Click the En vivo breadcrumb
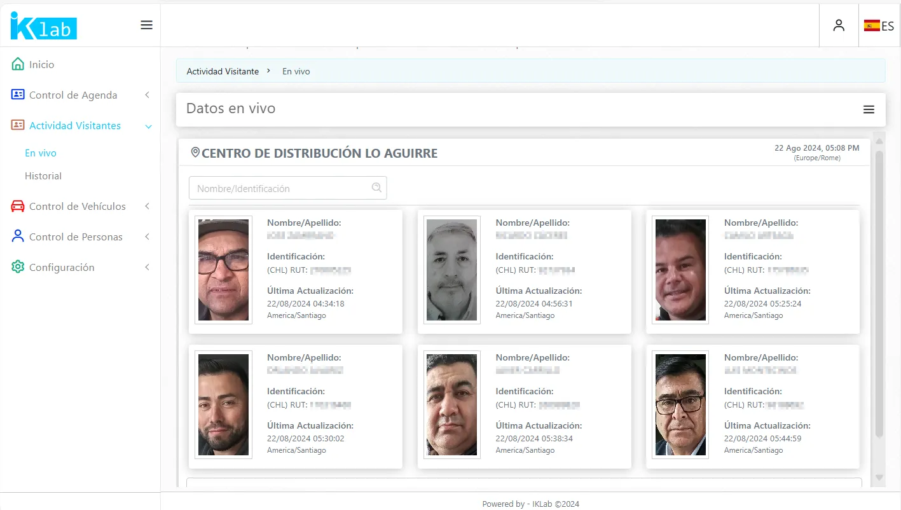Screen dimensions: 901x510 296,71
